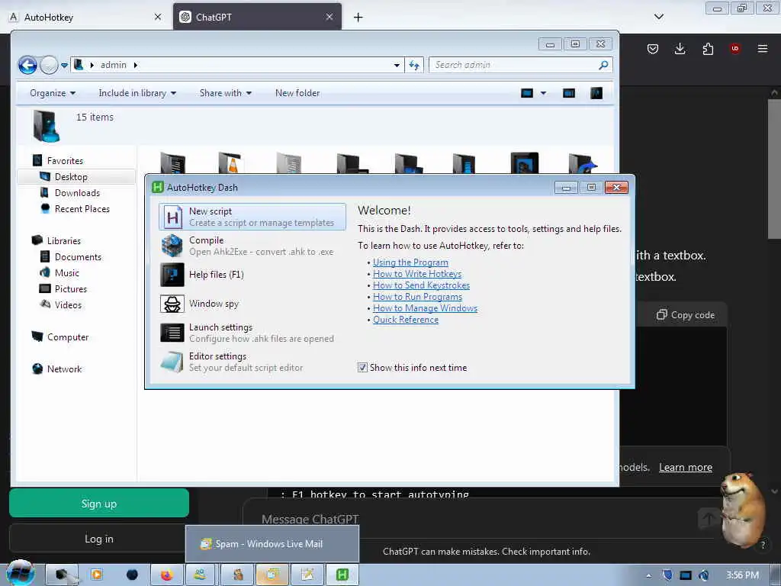The width and height of the screenshot is (781, 586).
Task: Switch to the ChatGPT browser tab
Action: click(257, 17)
